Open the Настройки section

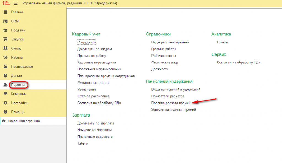tap(19, 103)
